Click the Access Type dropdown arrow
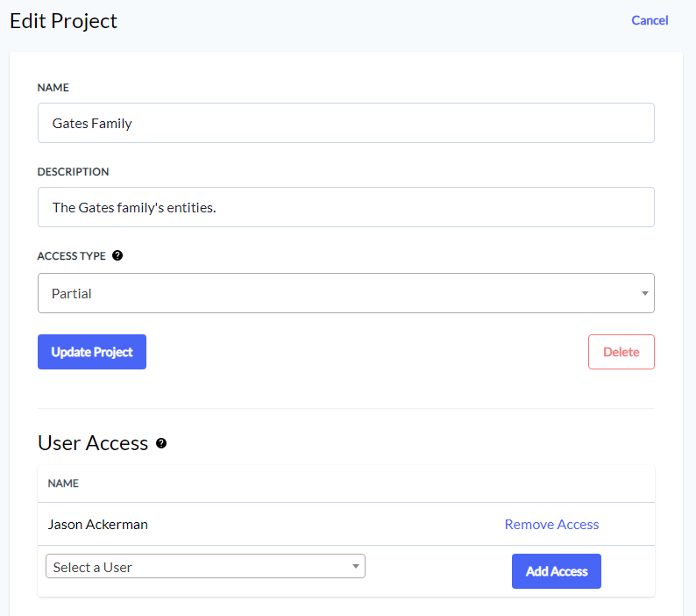Image resolution: width=696 pixels, height=616 pixels. [645, 293]
